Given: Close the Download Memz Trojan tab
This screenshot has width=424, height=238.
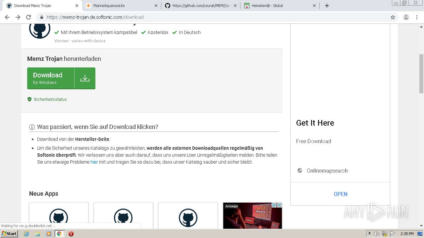Looking at the screenshot, I should 77,6.
